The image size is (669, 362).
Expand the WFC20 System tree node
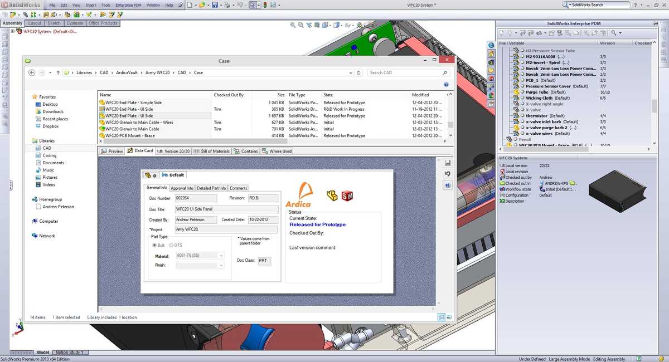click(x=12, y=32)
